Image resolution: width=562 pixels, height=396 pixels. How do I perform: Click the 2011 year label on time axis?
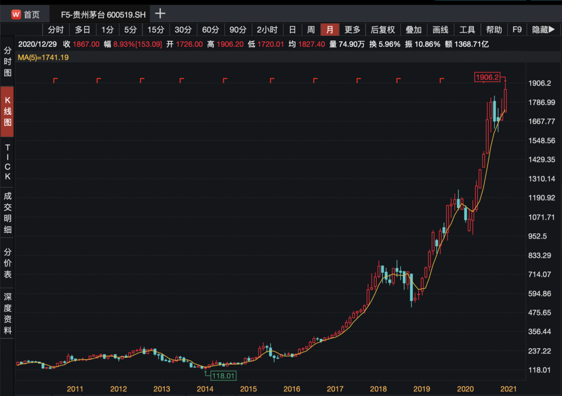pyautogui.click(x=75, y=389)
